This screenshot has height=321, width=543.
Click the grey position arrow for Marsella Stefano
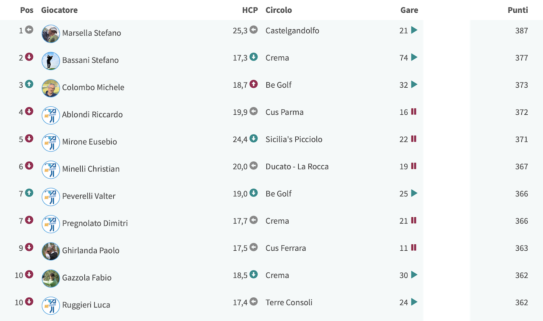[x=29, y=30]
